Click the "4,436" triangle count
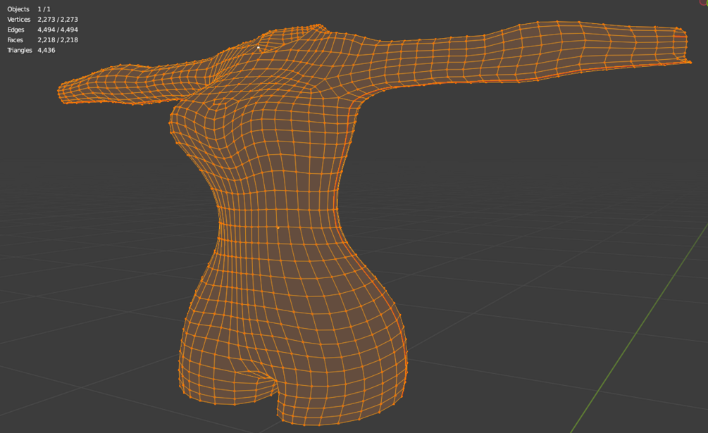Image resolution: width=708 pixels, height=433 pixels. [x=46, y=50]
